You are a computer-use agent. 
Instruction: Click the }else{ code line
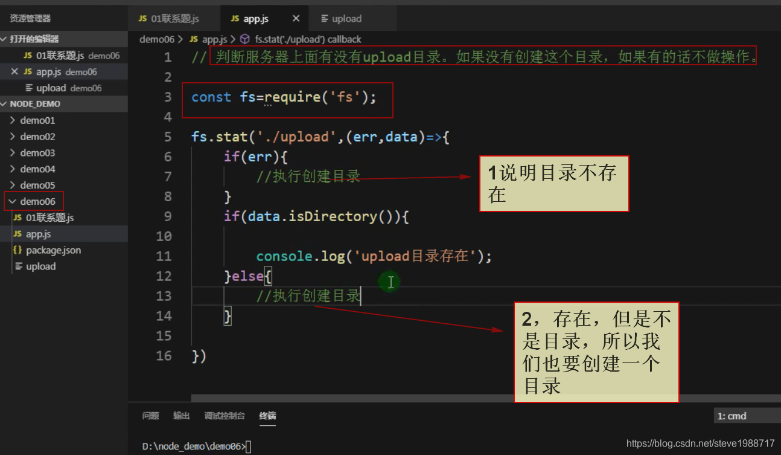click(248, 276)
